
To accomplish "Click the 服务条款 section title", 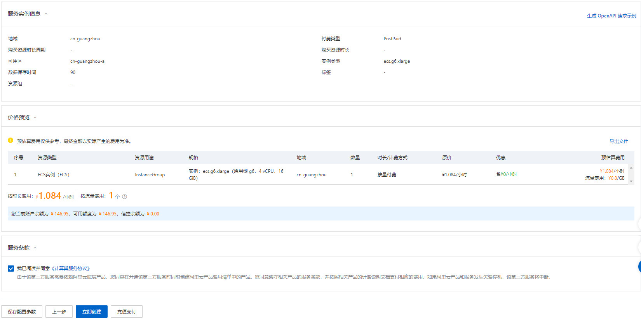I will coord(19,248).
